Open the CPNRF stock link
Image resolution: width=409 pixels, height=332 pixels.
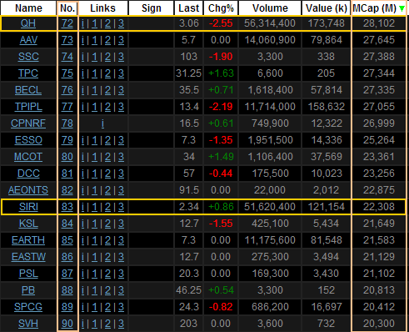(28, 123)
